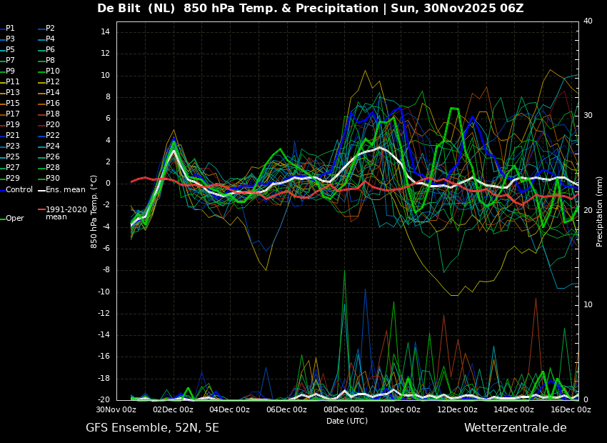Click the Date (UTC) axis title
This screenshot has width=607, height=443.
click(347, 421)
